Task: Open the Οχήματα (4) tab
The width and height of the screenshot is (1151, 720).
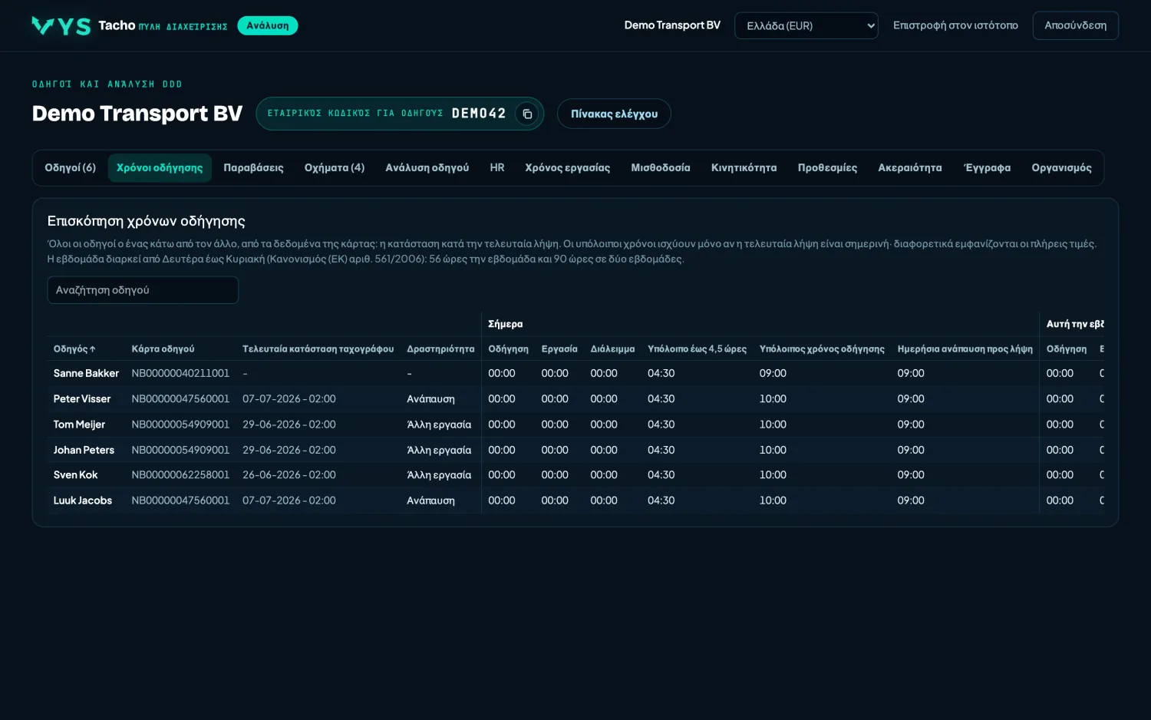Action: [335, 168]
